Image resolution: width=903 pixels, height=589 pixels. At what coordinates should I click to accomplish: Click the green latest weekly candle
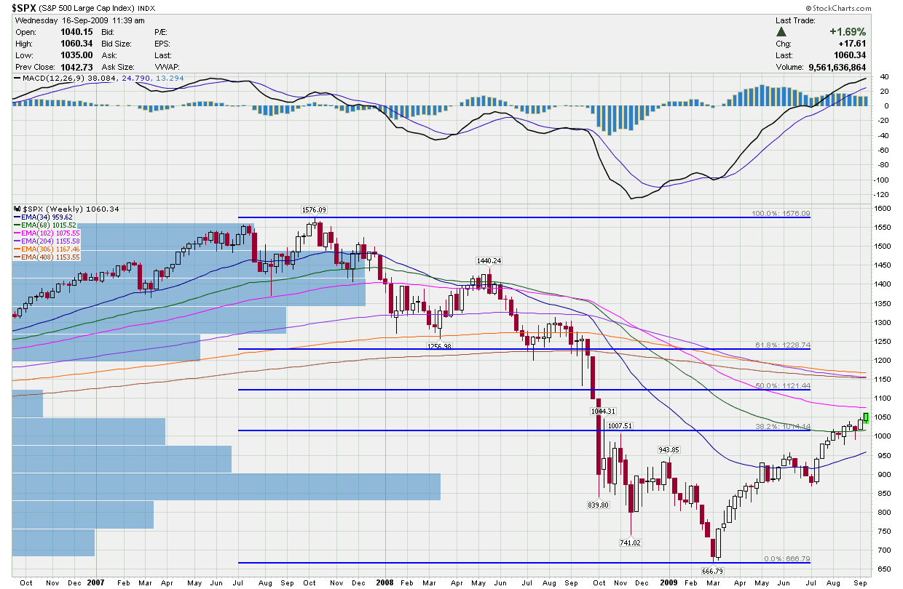pyautogui.click(x=866, y=417)
